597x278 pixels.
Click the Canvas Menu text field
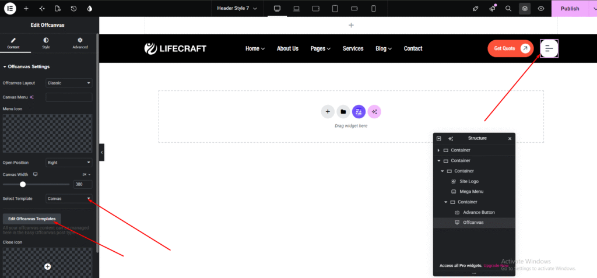69,97
